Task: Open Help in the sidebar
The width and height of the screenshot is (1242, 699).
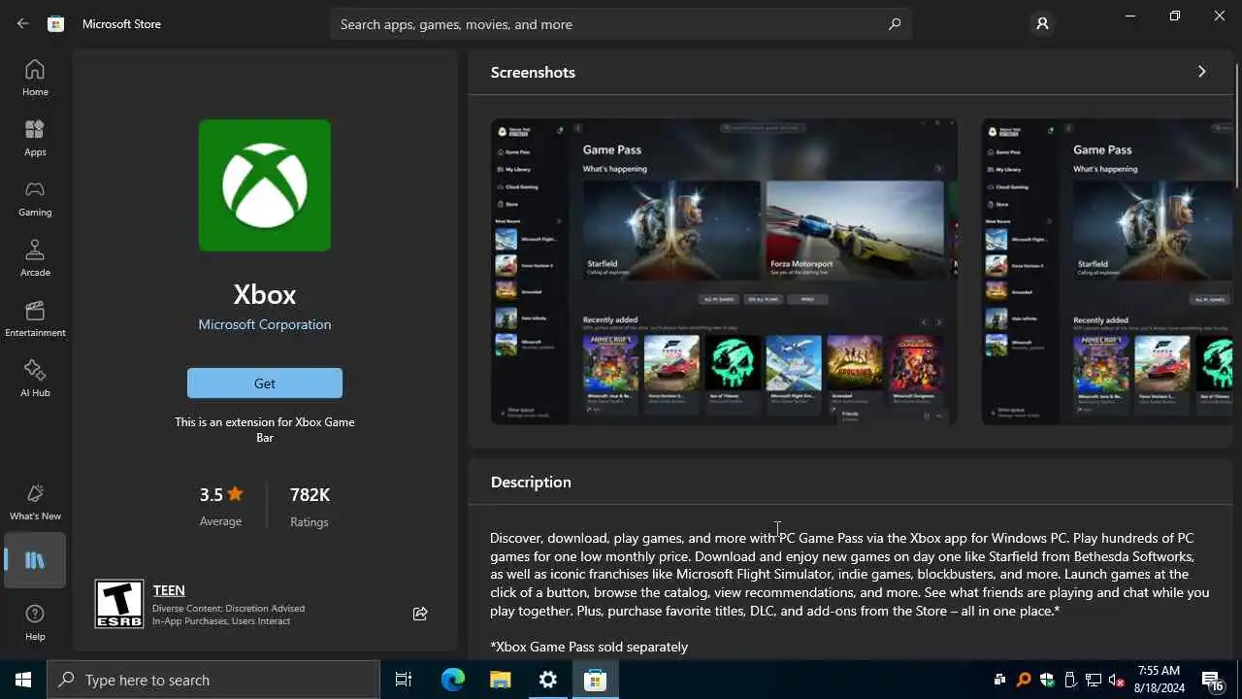Action: point(35,622)
